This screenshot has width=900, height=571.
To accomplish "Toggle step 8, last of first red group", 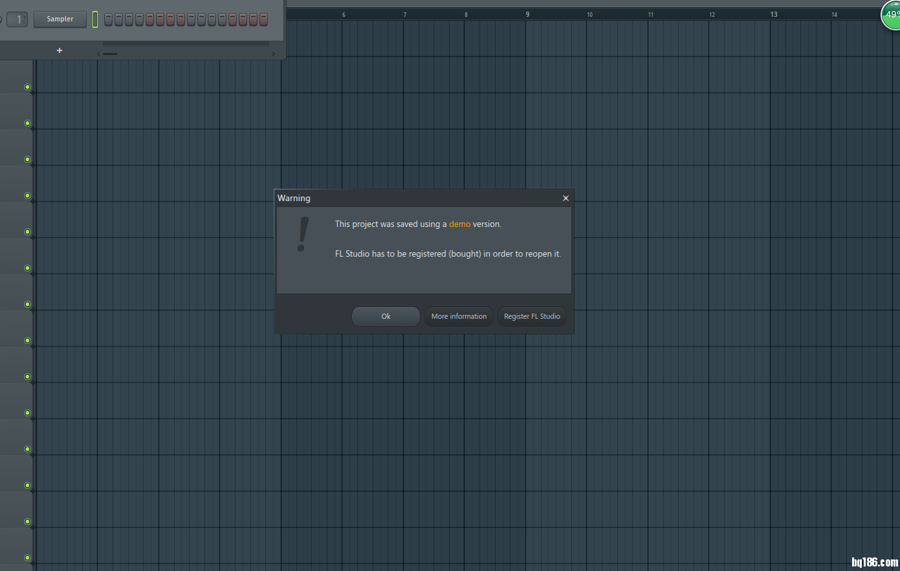I will click(181, 19).
